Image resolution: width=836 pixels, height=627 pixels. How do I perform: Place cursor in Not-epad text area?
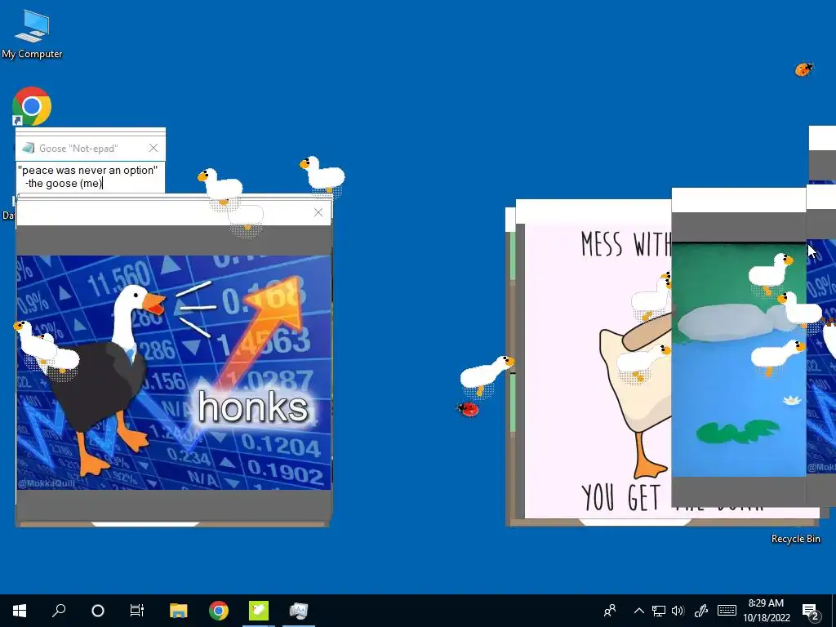coord(90,177)
